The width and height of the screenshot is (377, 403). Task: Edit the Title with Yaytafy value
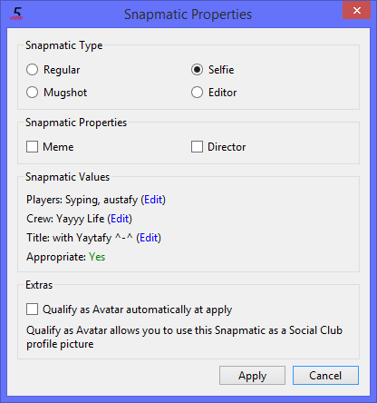(x=149, y=238)
